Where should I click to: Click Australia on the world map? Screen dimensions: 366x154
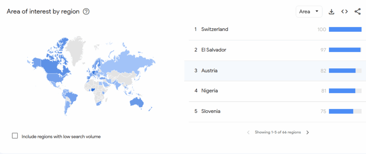tap(136, 102)
